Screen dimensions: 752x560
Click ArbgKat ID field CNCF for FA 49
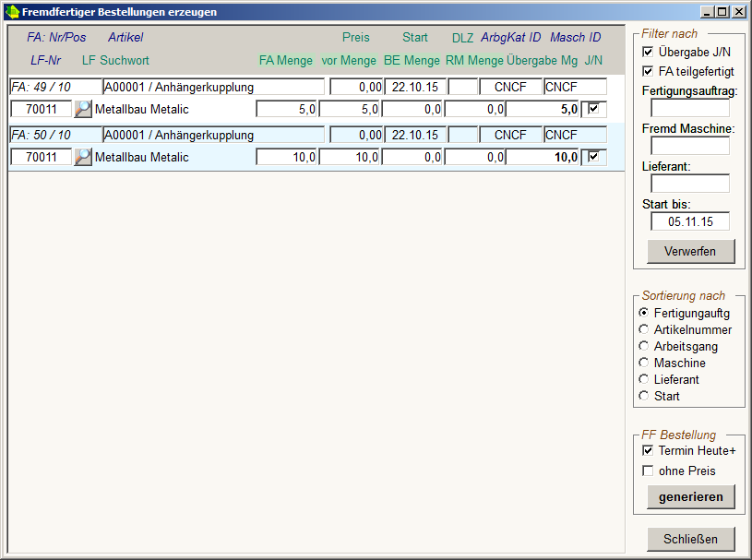click(511, 87)
